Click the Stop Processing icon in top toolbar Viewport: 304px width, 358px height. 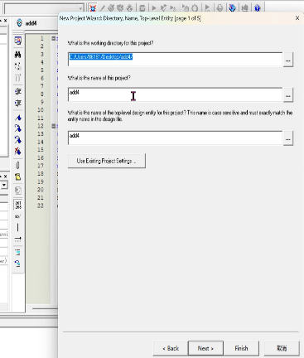coord(142,7)
